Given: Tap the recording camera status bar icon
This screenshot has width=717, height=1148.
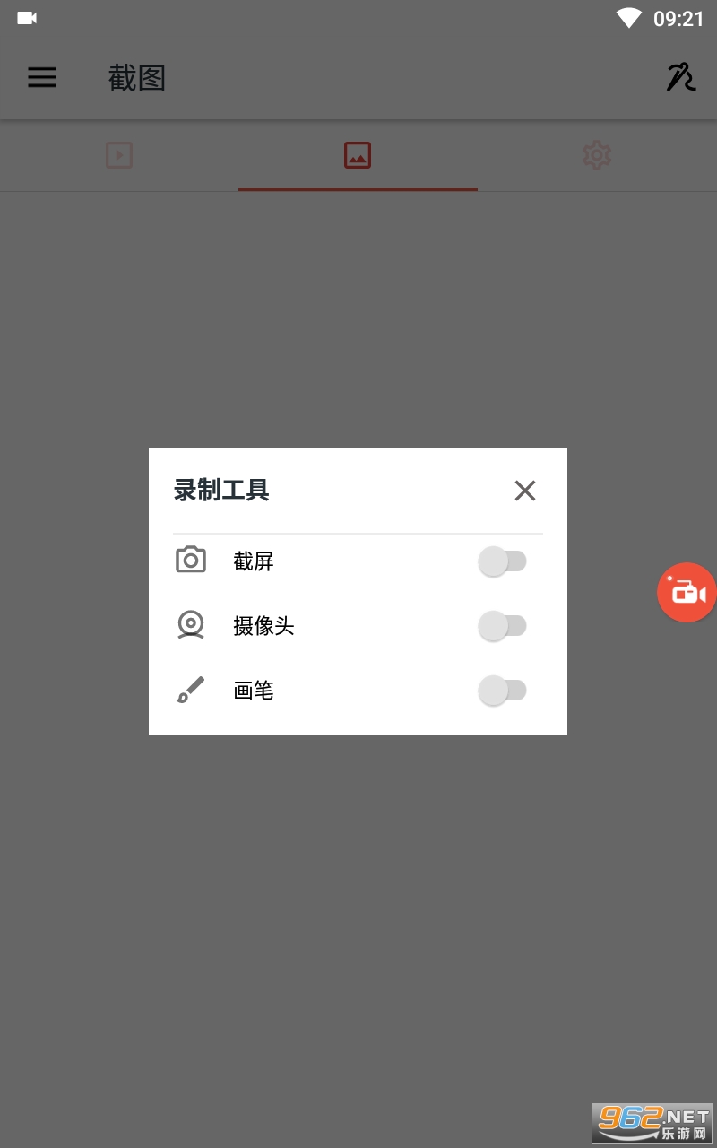Looking at the screenshot, I should pos(27,18).
